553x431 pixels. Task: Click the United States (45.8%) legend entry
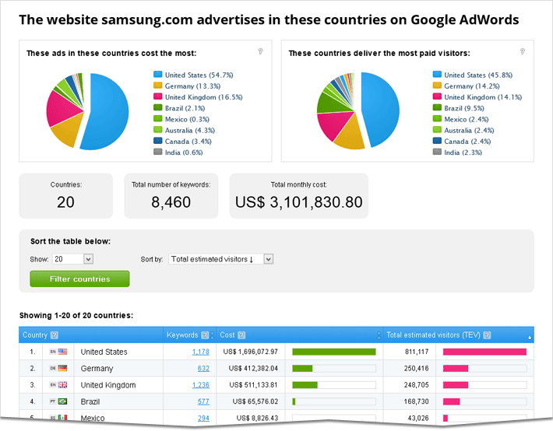(x=478, y=75)
